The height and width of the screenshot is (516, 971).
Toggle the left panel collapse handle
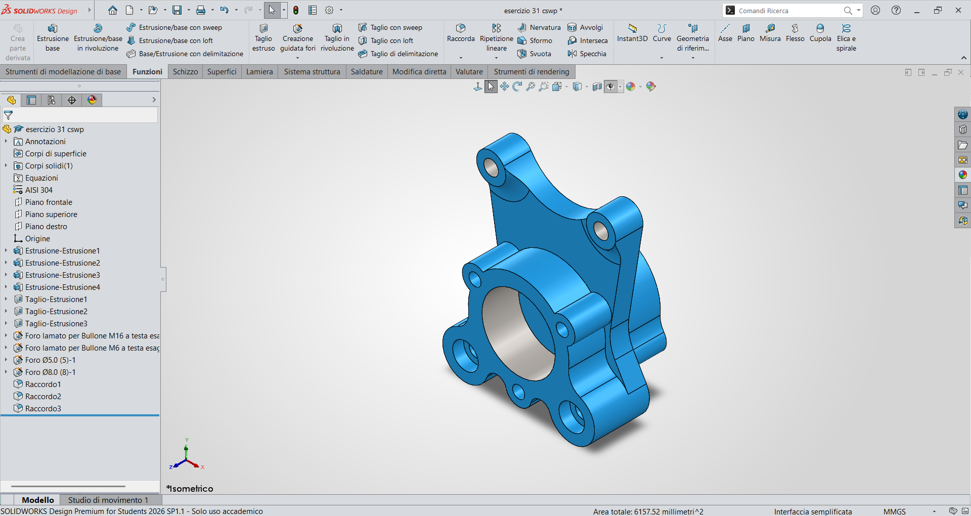[x=163, y=279]
